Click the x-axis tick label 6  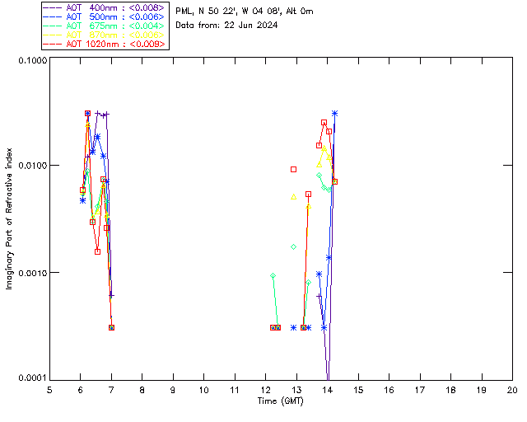(81, 390)
